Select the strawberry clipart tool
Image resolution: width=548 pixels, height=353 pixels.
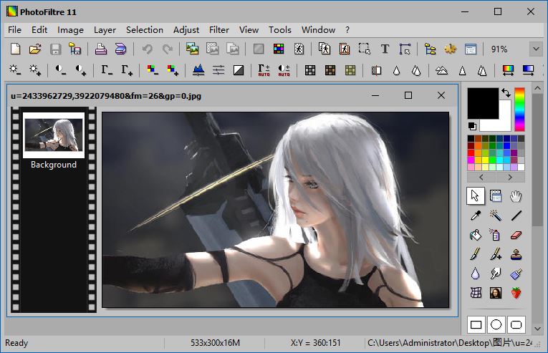[x=516, y=293]
